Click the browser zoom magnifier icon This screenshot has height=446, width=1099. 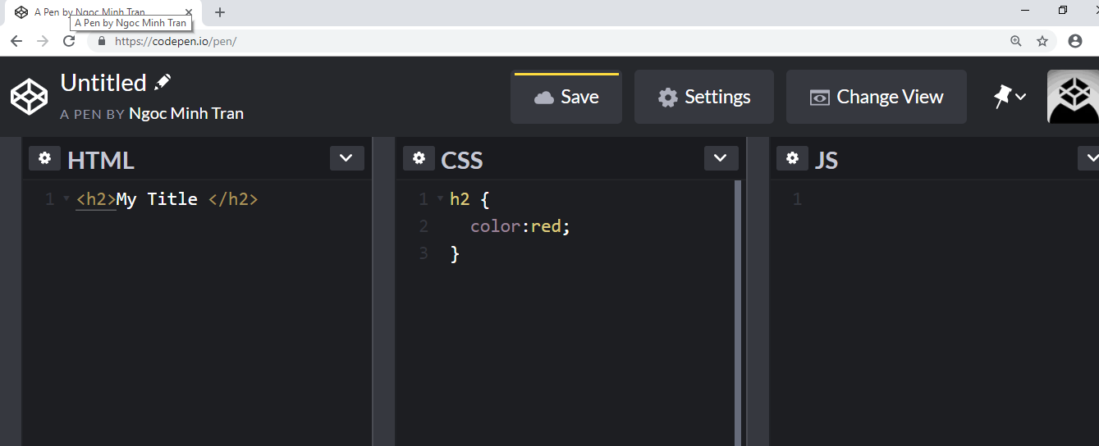[x=1016, y=41]
